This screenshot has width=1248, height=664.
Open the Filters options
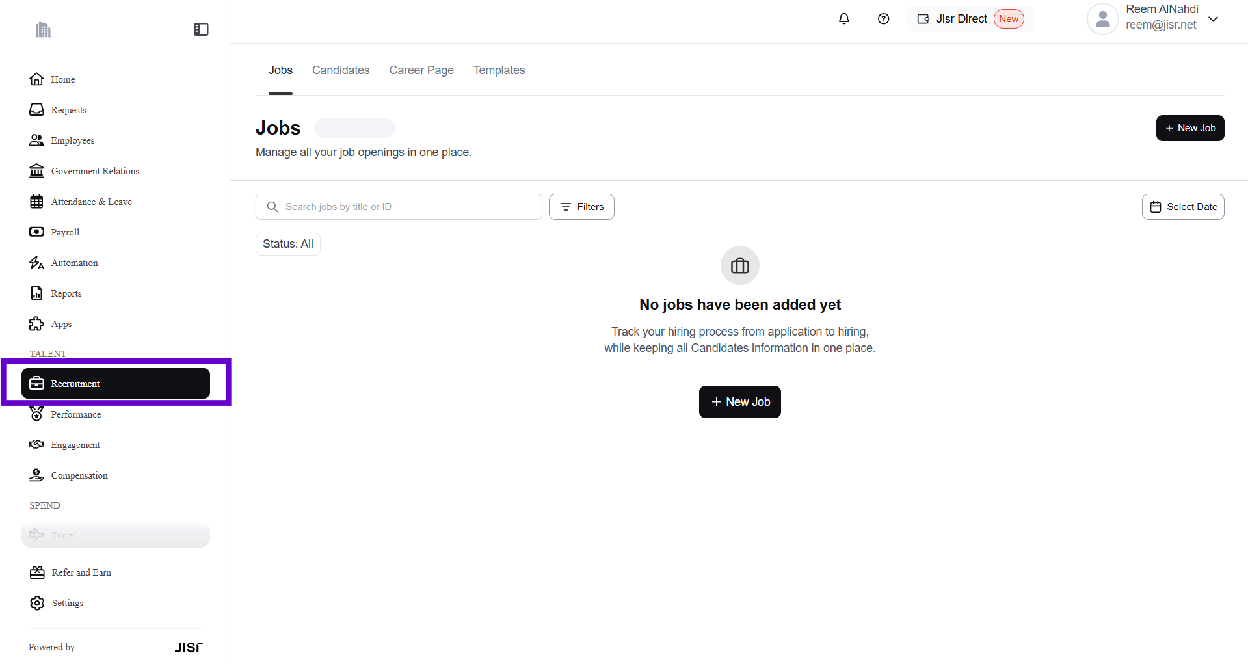click(x=581, y=207)
